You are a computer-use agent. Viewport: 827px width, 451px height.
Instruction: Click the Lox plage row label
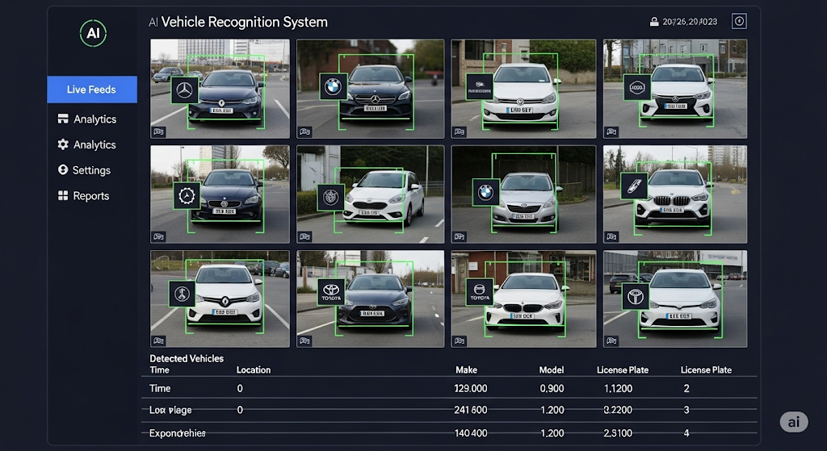(170, 410)
